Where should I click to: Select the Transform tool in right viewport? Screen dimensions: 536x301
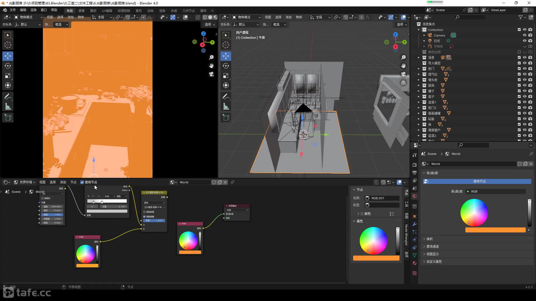coord(226,85)
